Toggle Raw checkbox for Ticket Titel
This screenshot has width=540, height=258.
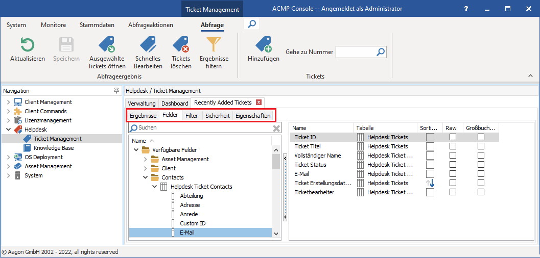[x=453, y=146]
